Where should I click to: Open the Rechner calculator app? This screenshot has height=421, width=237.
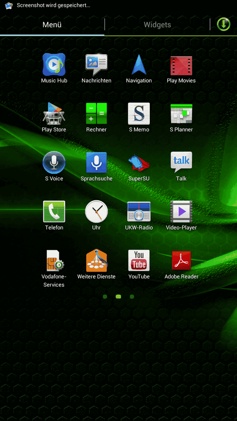click(x=96, y=113)
